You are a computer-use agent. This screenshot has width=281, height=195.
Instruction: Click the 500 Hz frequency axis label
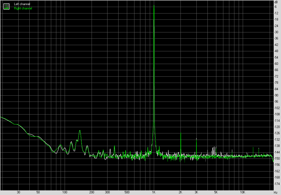coord(127,192)
